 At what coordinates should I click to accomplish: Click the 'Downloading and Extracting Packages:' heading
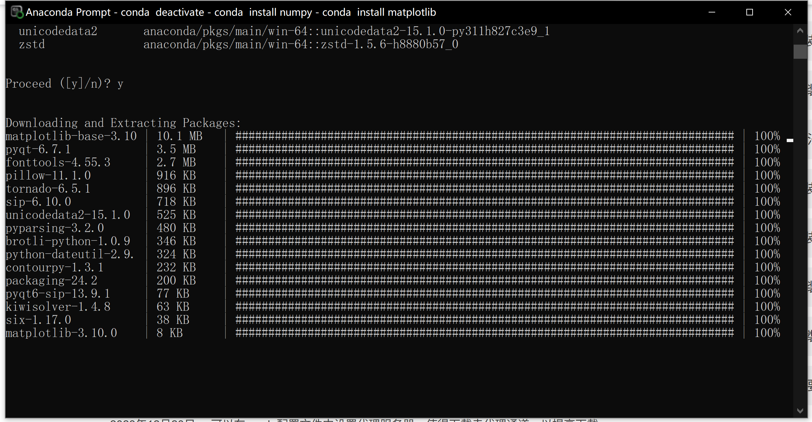pos(123,123)
